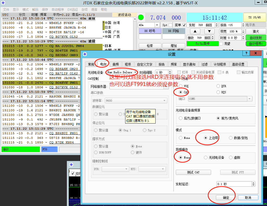The width and height of the screenshot is (267, 206).
Task: Click the Tx/Rx异频 button
Action: (202, 44)
